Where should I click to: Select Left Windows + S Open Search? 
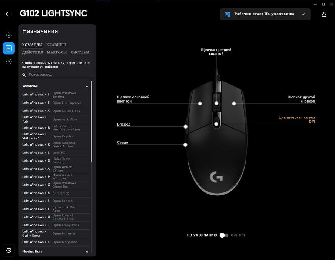click(x=56, y=201)
